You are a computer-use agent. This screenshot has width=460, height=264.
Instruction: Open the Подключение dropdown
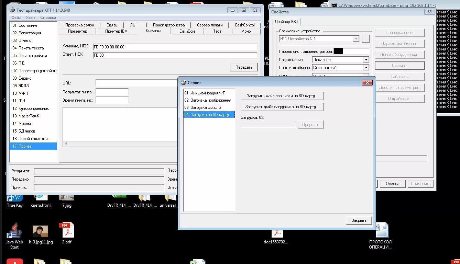(x=366, y=60)
